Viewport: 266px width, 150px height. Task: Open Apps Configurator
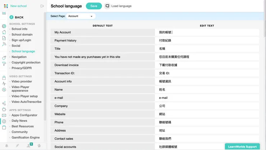(x=24, y=115)
